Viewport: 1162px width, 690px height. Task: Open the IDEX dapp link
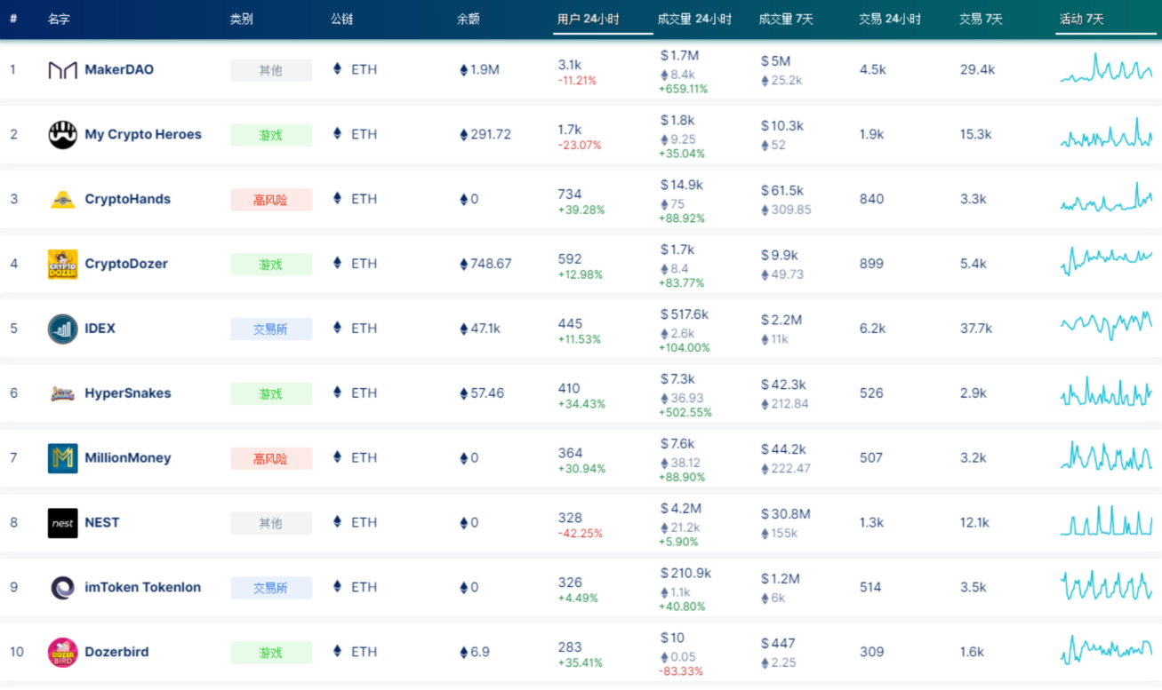click(x=100, y=329)
